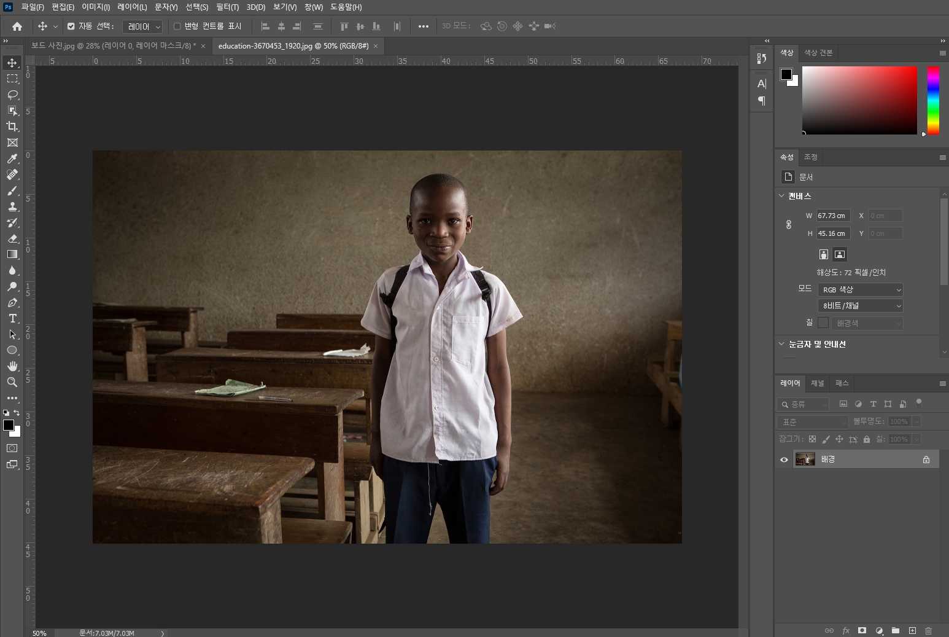Open Layers panel flyout menu
The width and height of the screenshot is (949, 637).
[x=942, y=383]
